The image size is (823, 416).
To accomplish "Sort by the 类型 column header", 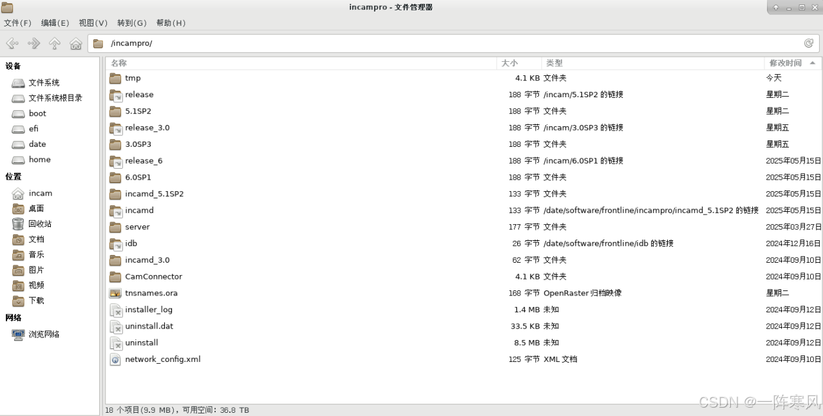I will (653, 63).
